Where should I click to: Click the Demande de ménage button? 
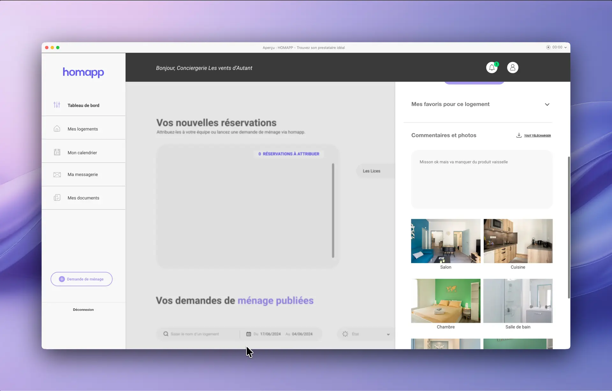pyautogui.click(x=82, y=279)
